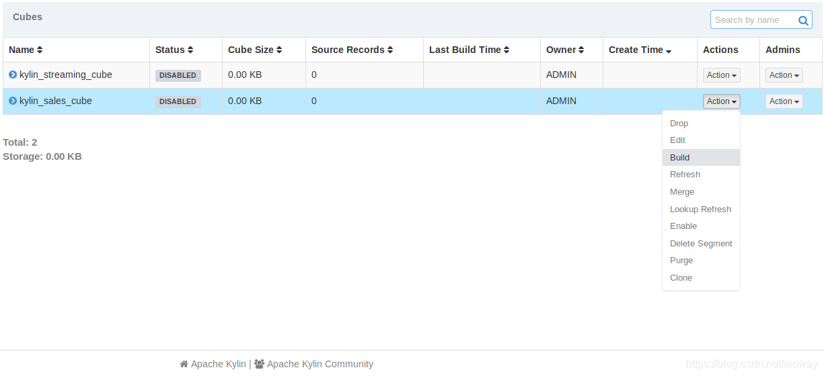Choose Enable in the action menu
The height and width of the screenshot is (376, 824).
[x=701, y=226]
